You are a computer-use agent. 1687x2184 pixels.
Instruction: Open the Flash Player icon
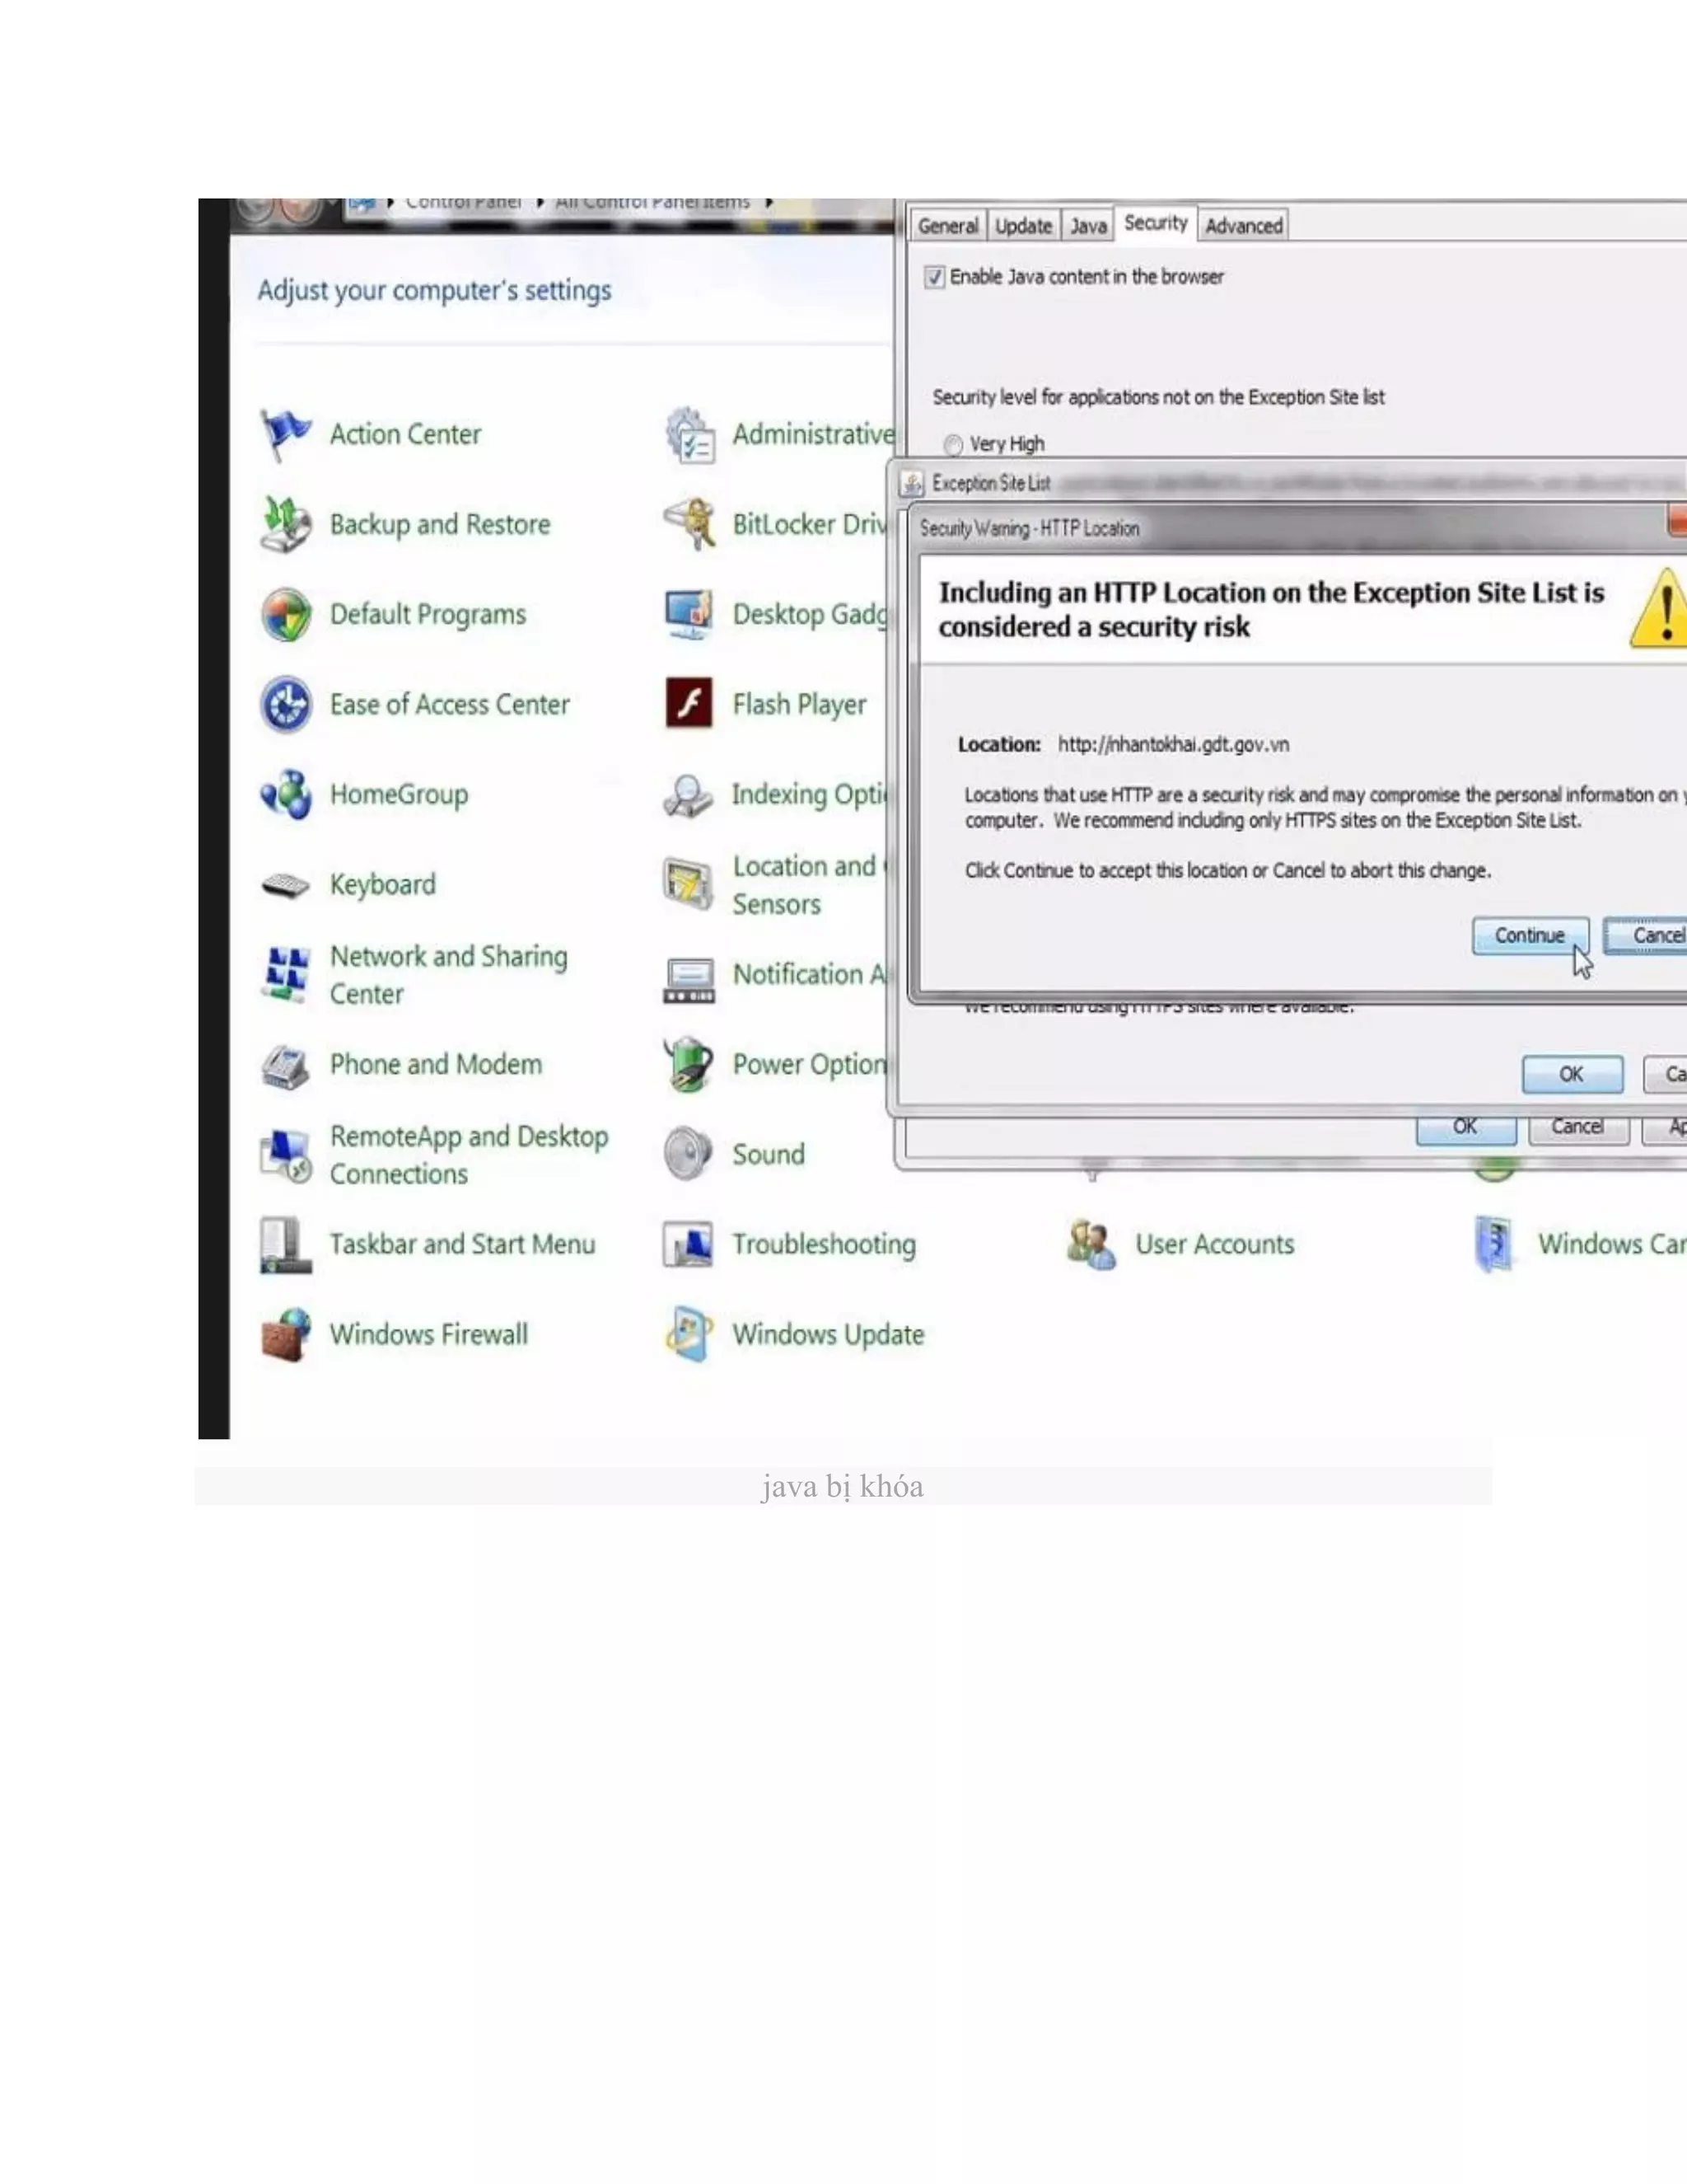pyautogui.click(x=689, y=704)
